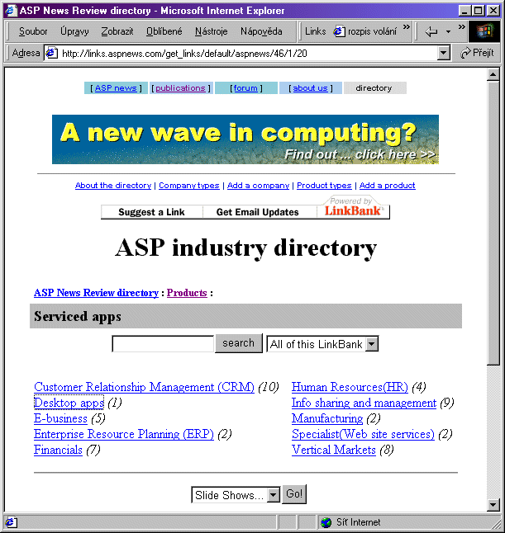Image resolution: width=505 pixels, height=533 pixels.
Task: Open the address bar history dropdown
Action: 443,53
